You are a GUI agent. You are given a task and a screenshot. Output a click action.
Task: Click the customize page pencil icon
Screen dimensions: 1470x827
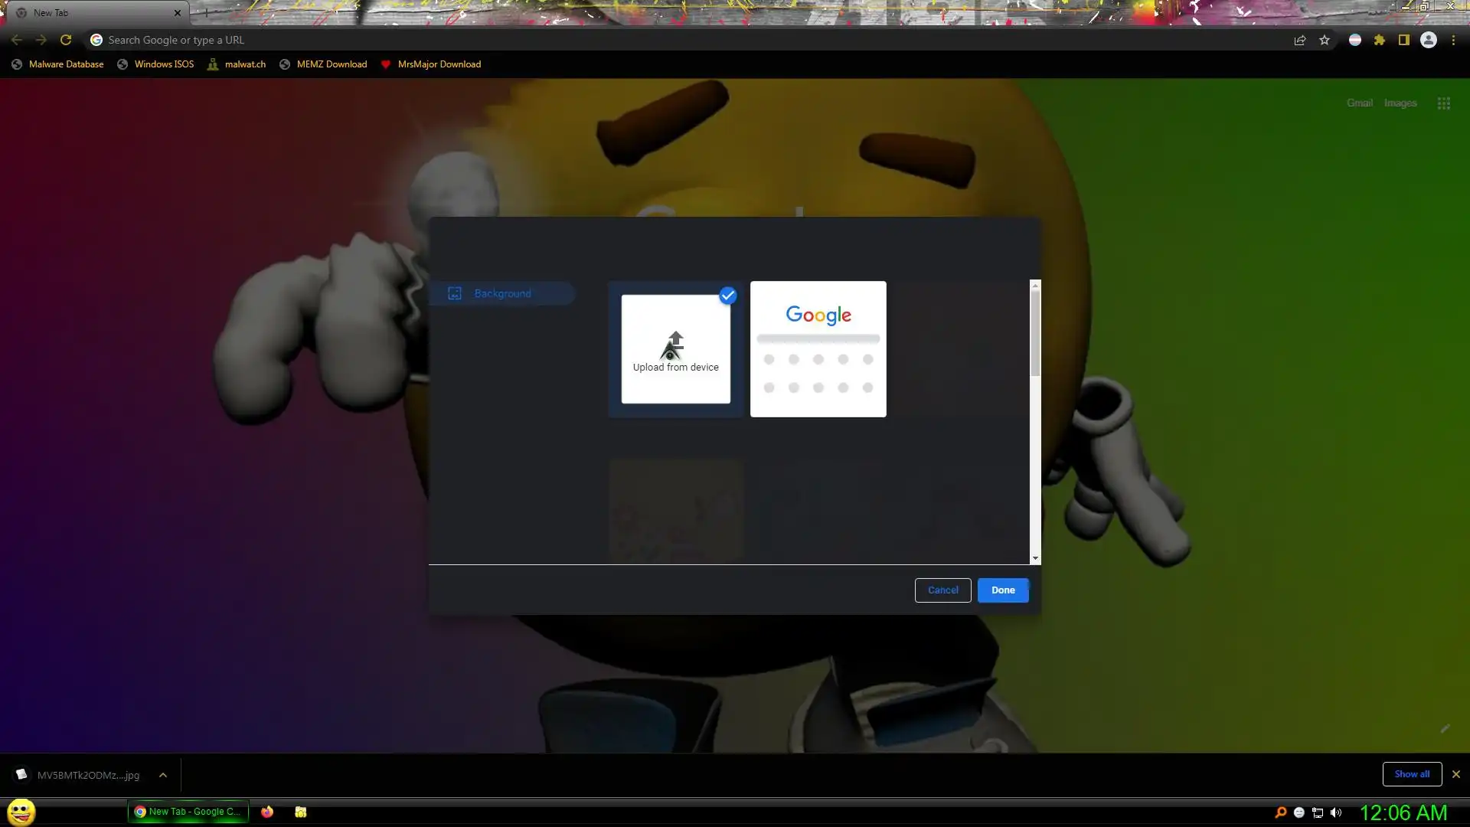pyautogui.click(x=1445, y=728)
